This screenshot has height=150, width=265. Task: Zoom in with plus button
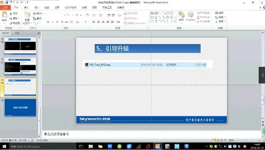259,140
